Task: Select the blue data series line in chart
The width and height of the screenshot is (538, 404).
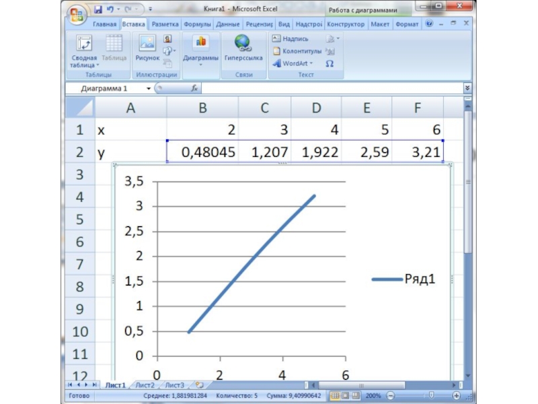Action: (x=252, y=264)
